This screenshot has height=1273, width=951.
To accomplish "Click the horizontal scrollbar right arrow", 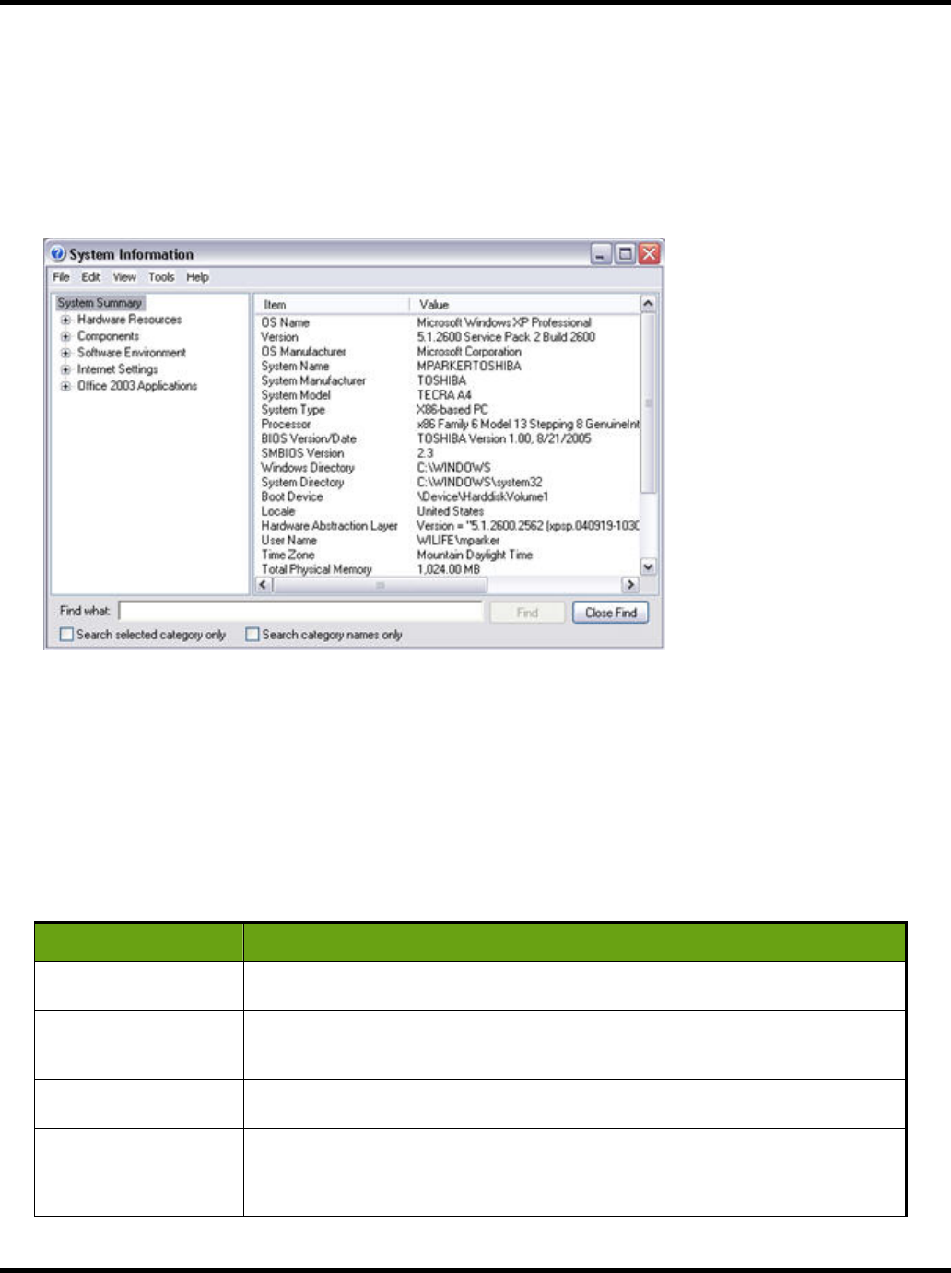I will pos(631,584).
